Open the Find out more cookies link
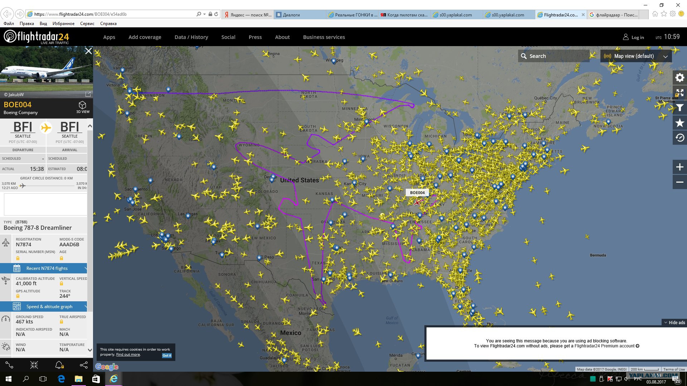This screenshot has height=386, width=687. point(128,355)
